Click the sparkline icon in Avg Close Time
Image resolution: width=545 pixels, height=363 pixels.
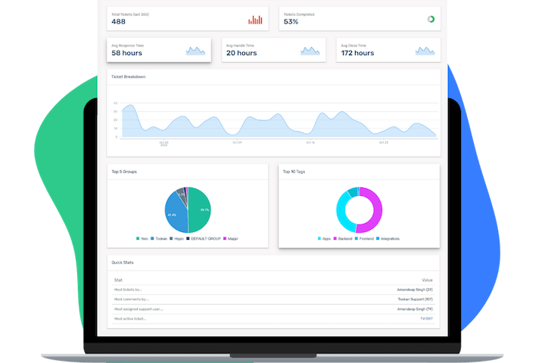pos(425,51)
